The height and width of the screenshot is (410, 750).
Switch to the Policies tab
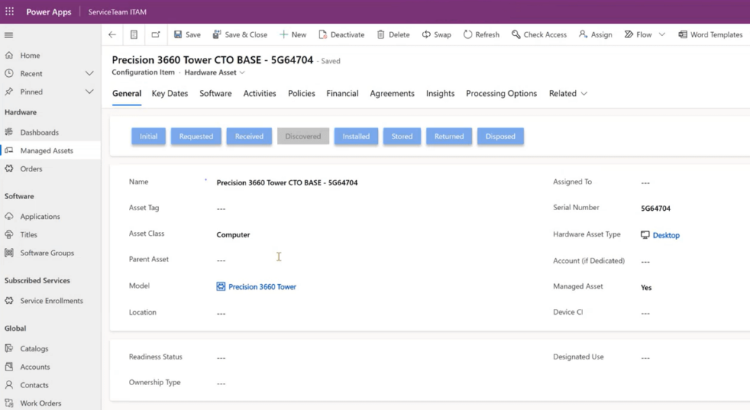click(301, 94)
